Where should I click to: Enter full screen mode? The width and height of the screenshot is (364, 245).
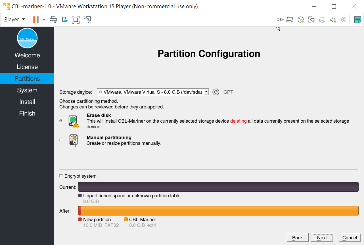click(76, 20)
